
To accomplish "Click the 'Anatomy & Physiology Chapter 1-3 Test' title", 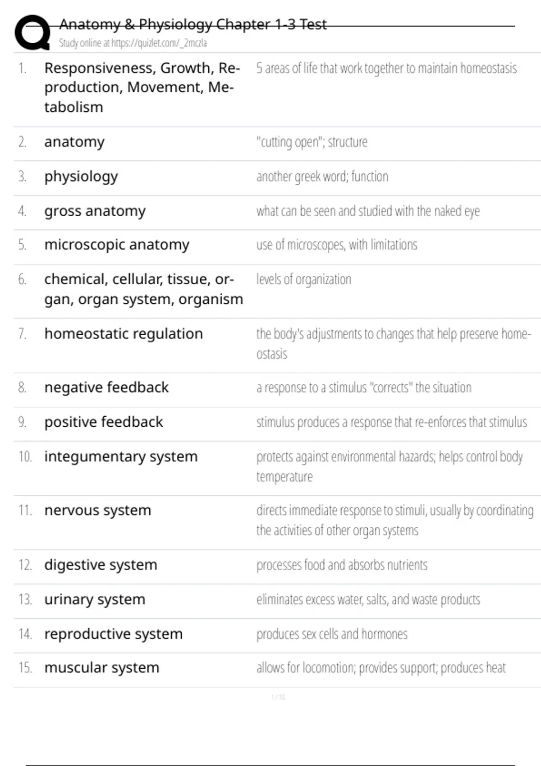I will [193, 24].
